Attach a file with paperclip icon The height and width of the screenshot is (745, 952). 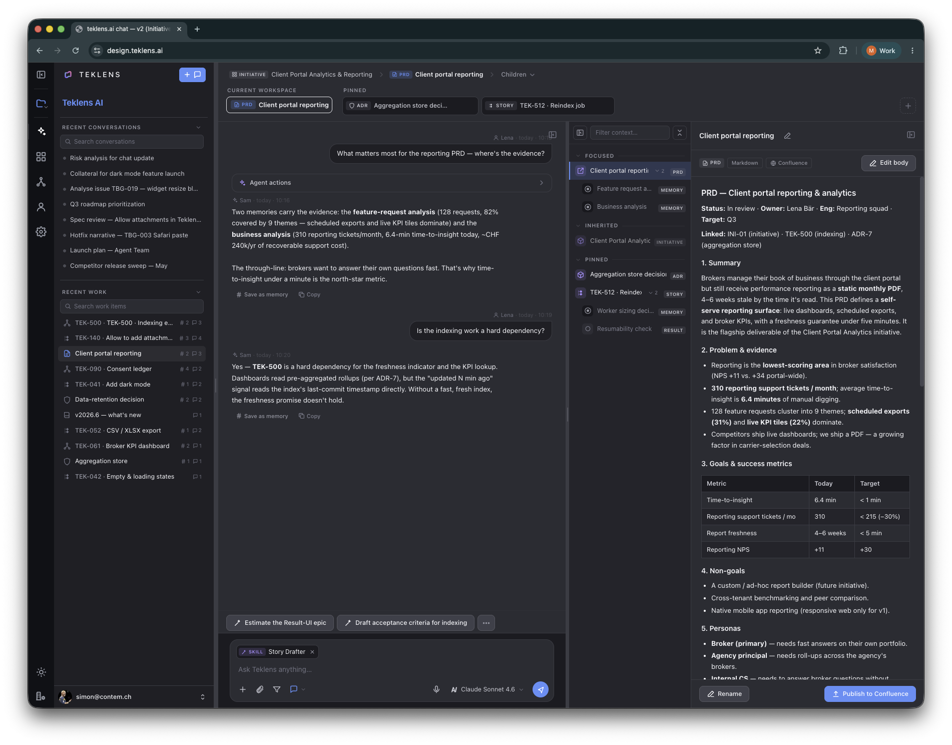point(260,689)
